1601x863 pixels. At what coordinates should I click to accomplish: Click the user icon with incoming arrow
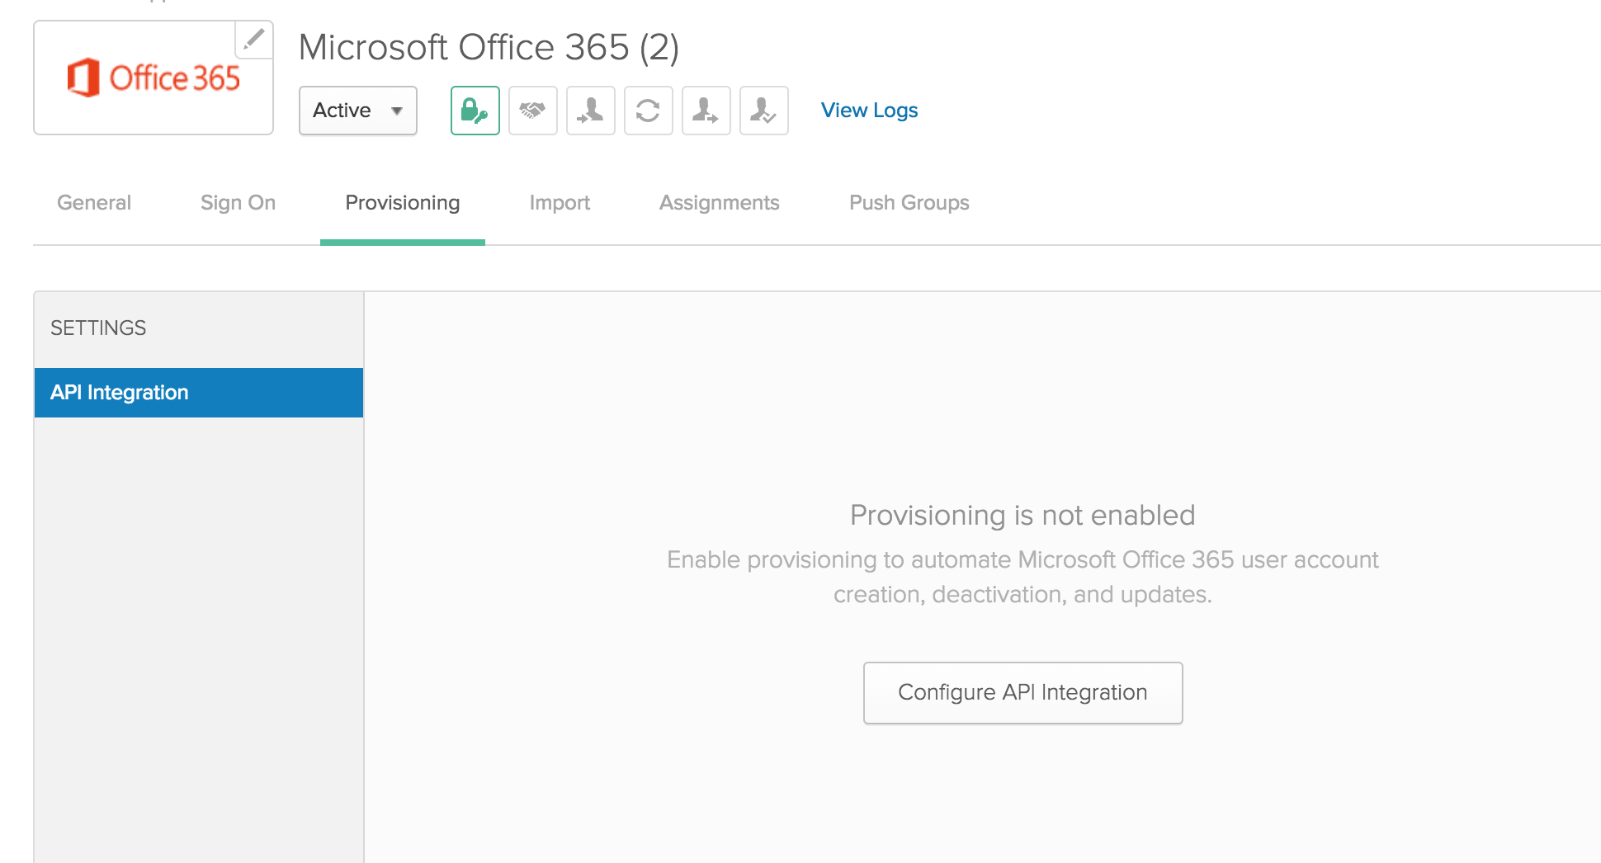590,111
